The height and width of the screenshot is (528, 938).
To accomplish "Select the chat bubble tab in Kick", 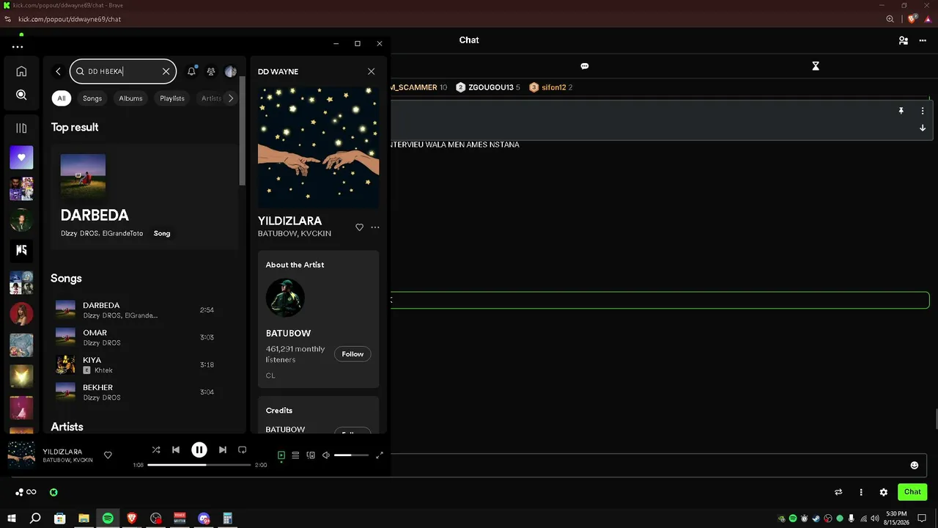I will pyautogui.click(x=585, y=66).
